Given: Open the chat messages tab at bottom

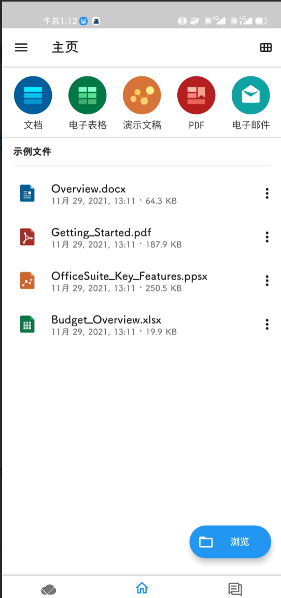Looking at the screenshot, I should [235, 589].
